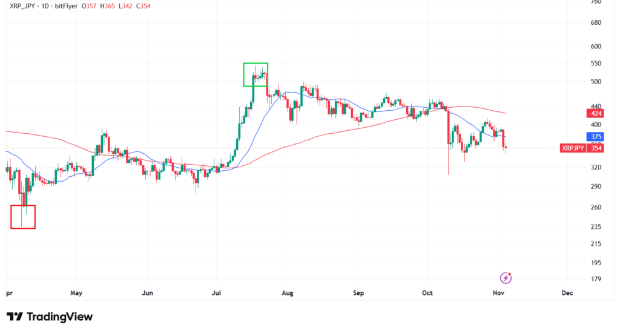Click the Nov label on time axis
The width and height of the screenshot is (620, 333).
pos(497,293)
